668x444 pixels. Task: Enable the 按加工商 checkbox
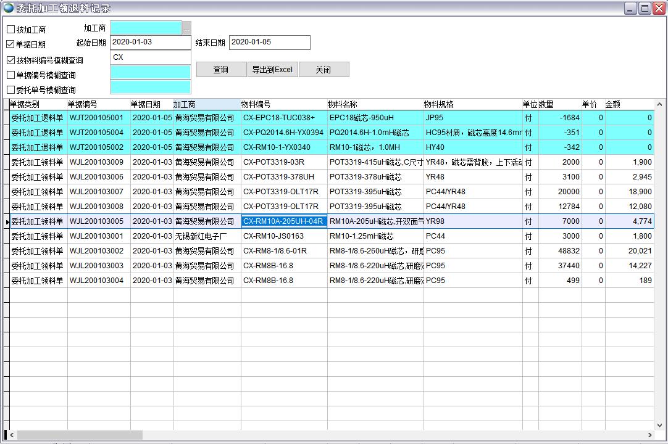pyautogui.click(x=11, y=30)
